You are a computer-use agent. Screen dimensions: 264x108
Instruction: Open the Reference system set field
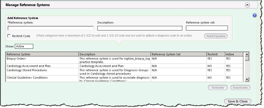coord(207,28)
